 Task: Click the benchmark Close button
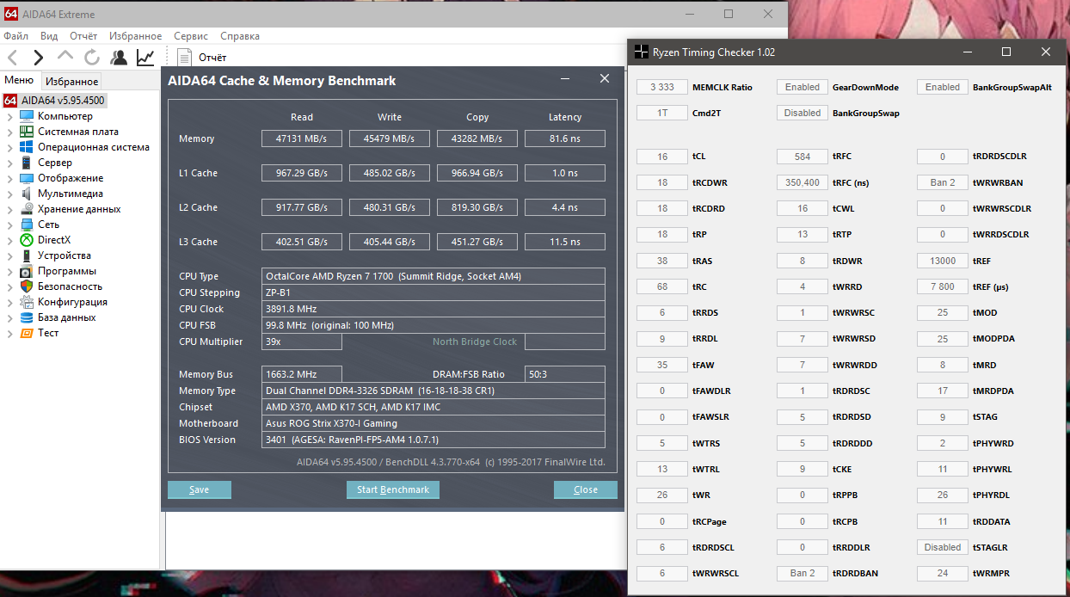point(586,489)
